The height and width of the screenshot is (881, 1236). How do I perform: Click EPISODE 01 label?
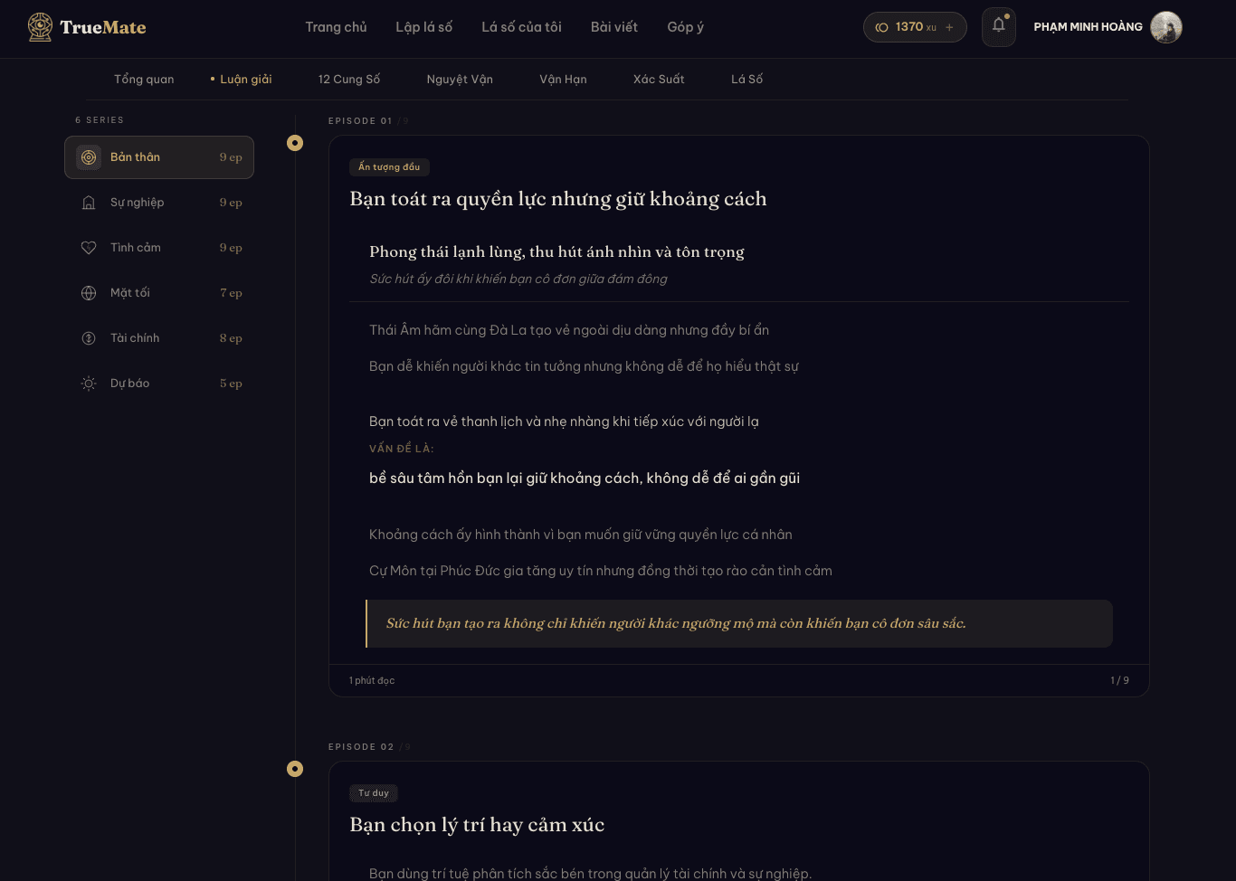[x=360, y=121]
